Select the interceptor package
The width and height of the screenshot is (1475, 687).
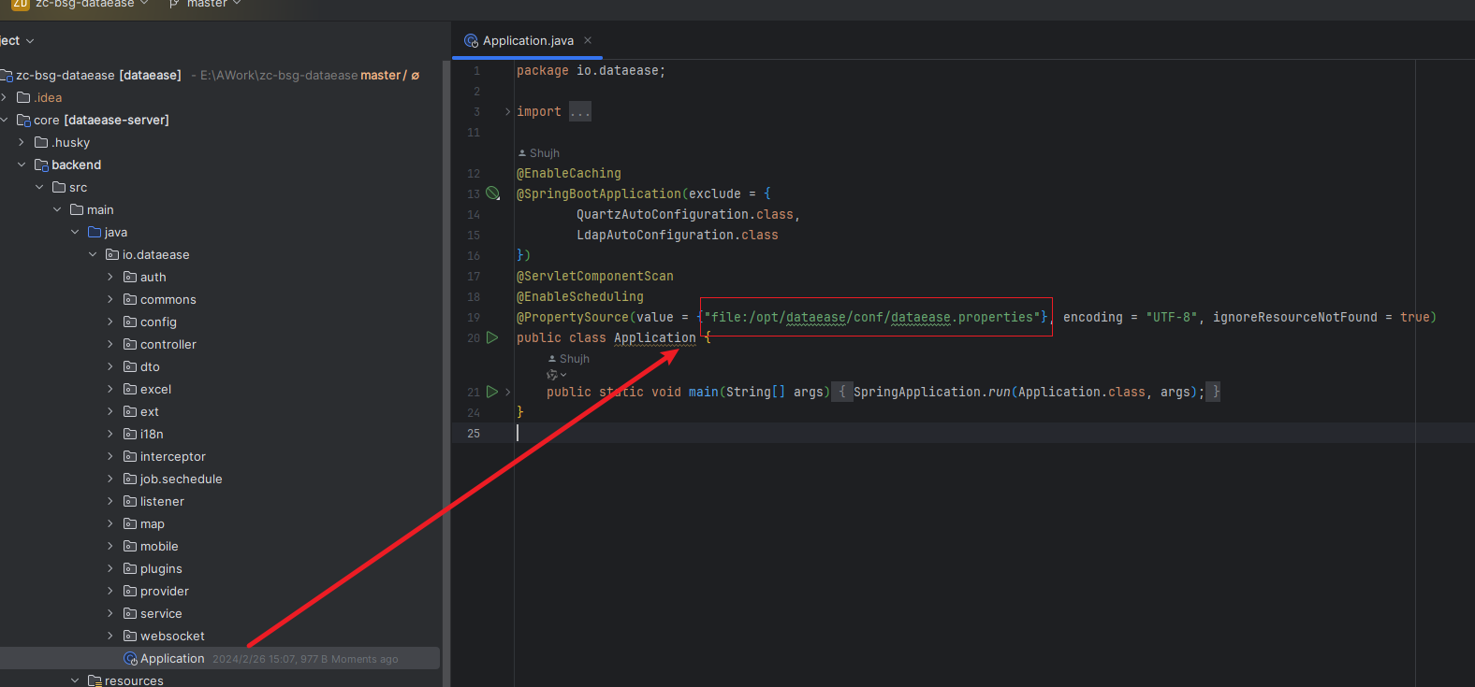[x=172, y=456]
